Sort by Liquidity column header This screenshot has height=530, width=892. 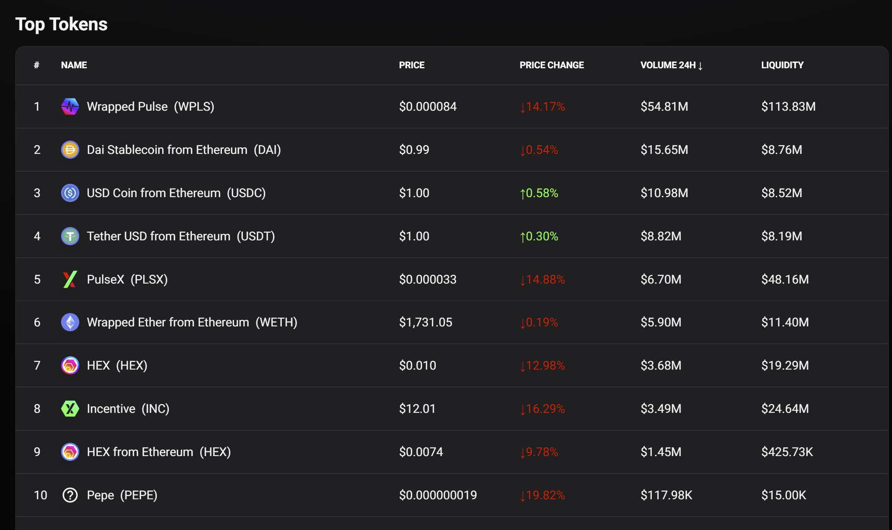pos(782,65)
